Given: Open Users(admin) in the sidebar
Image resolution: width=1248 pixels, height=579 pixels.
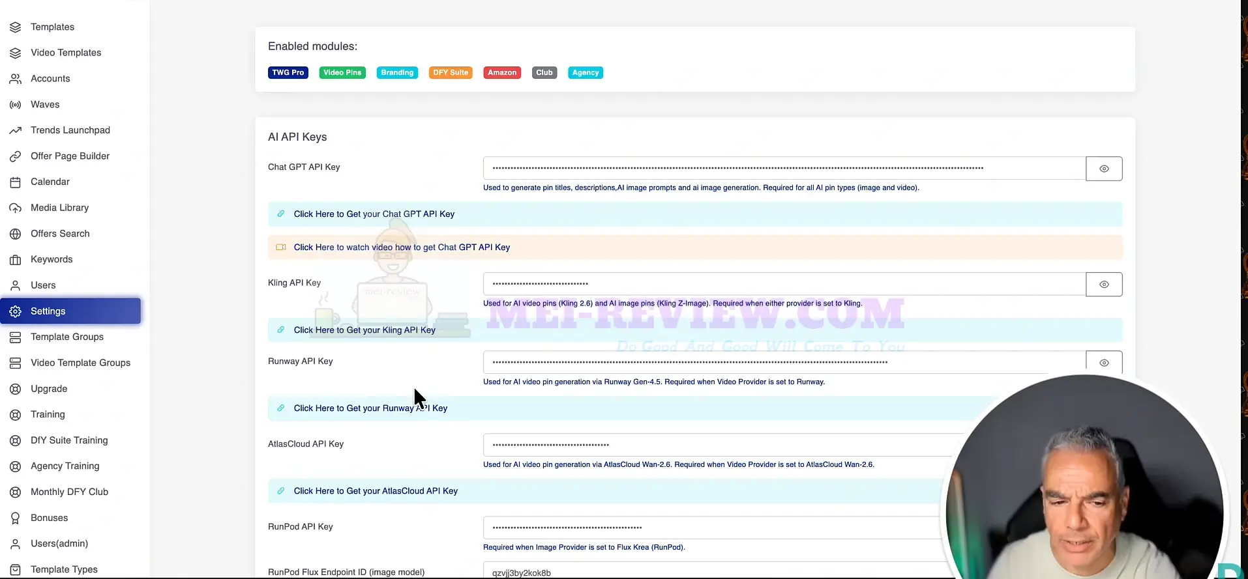Looking at the screenshot, I should pos(59,544).
